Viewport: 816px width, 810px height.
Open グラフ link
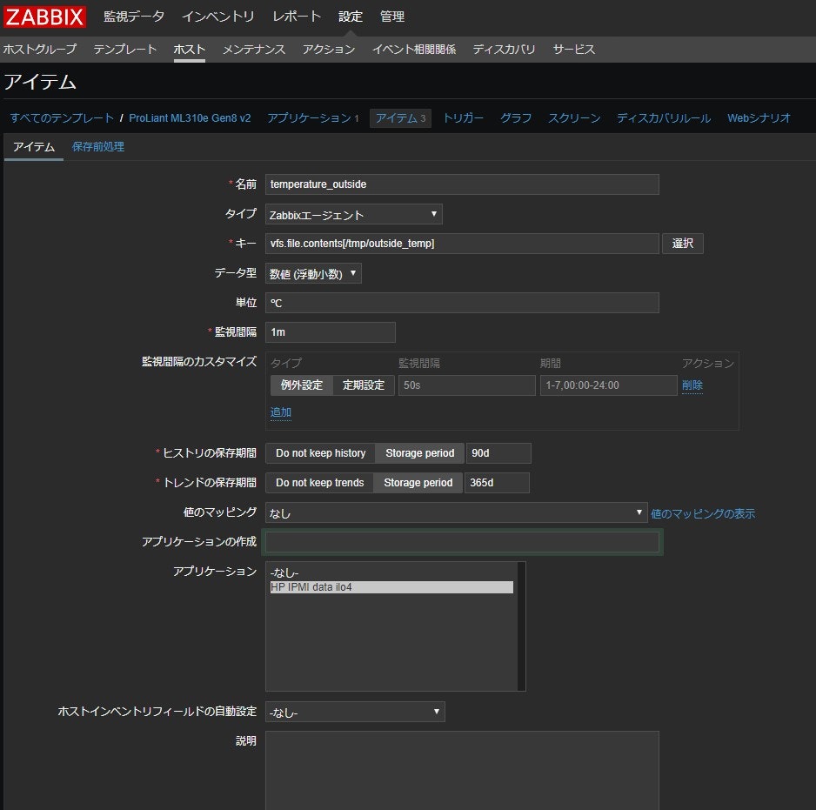coord(516,118)
